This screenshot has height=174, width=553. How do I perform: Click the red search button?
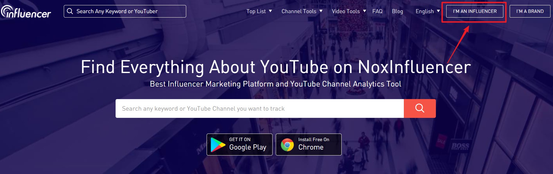(420, 108)
